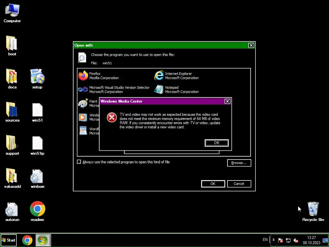329x247 pixels.
Task: Select the winbom settings file icon
Action: click(x=37, y=178)
